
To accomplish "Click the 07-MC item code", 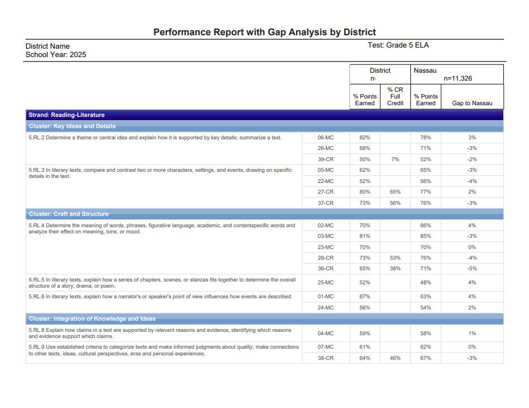I will pos(326,347).
